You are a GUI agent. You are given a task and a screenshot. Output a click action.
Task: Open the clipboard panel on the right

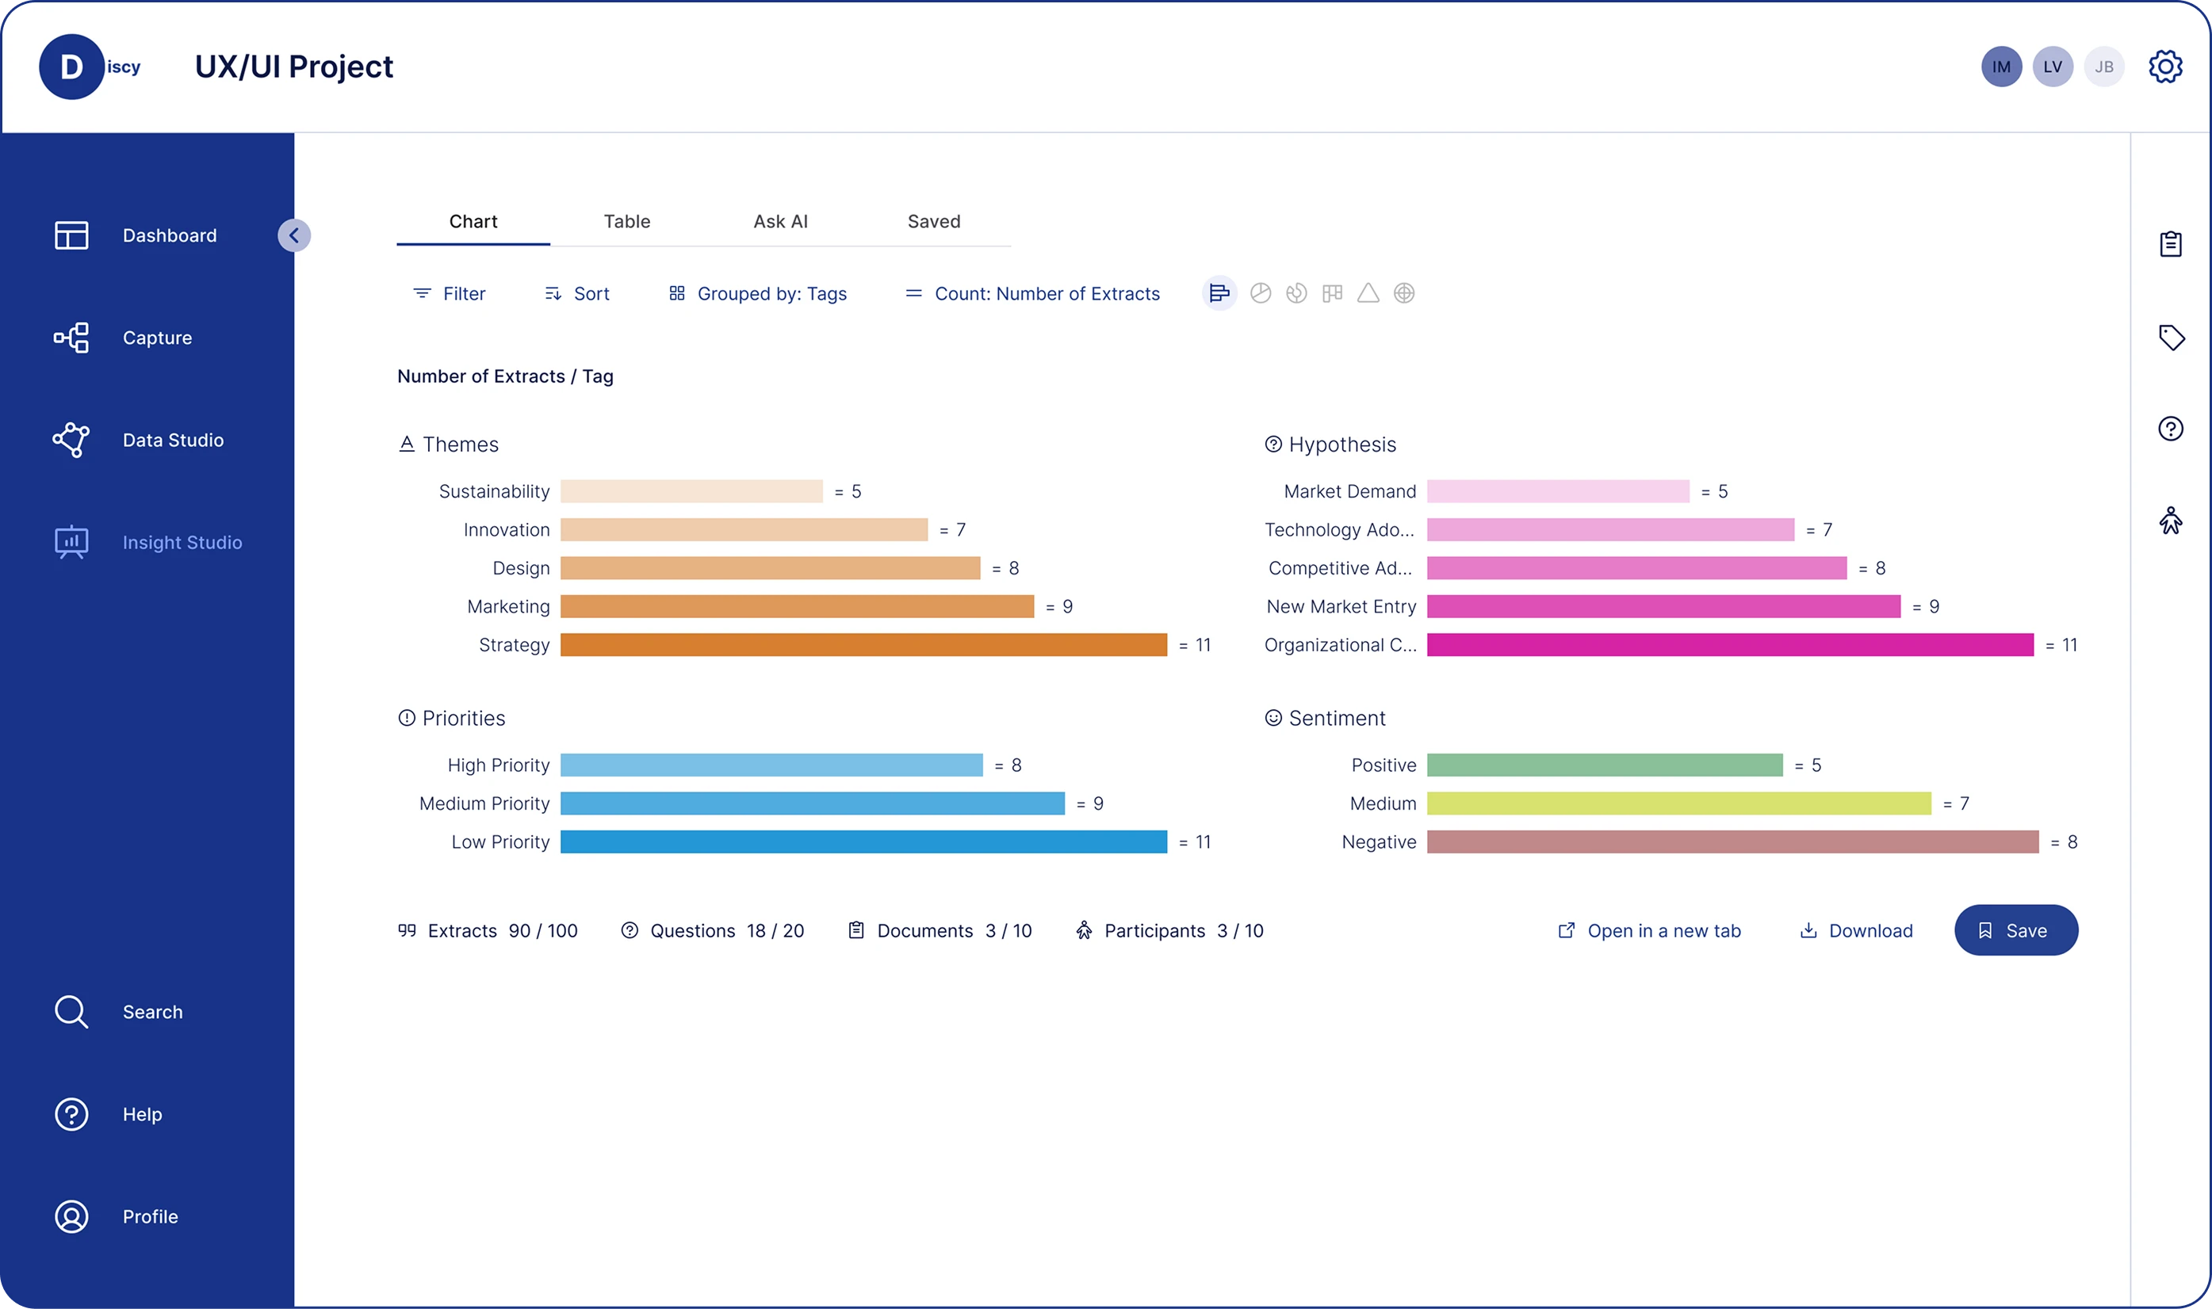pyautogui.click(x=2172, y=243)
